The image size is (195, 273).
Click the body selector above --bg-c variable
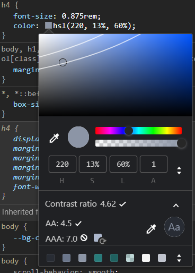pyautogui.click(x=10, y=227)
